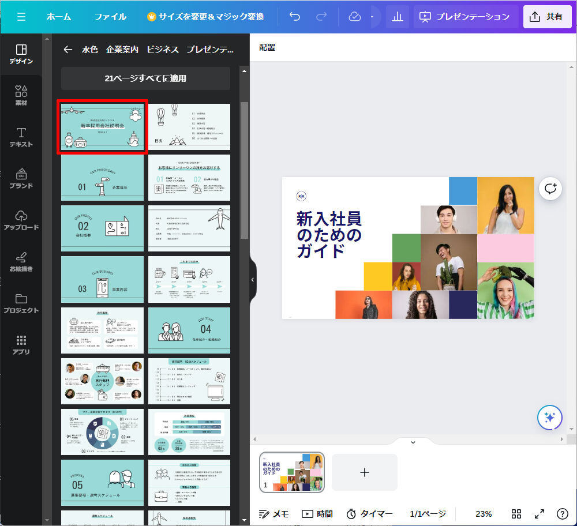Screen dimensions: 577x526
Task: Open the analytics bar chart icon
Action: (x=398, y=17)
